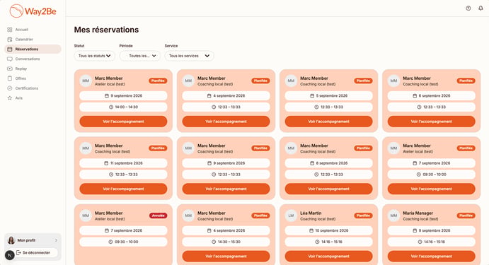
Task: Click the 'Mes réservations' heading
Action: pyautogui.click(x=106, y=30)
